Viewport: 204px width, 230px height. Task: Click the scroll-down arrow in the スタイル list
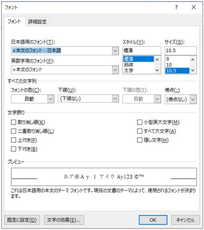coord(157,70)
